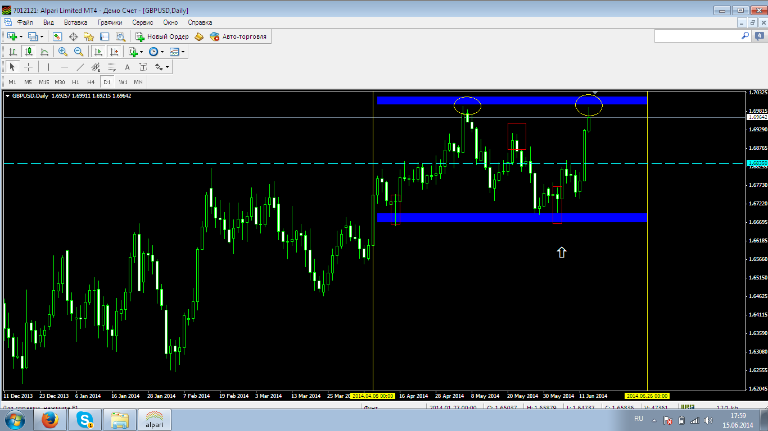This screenshot has width=768, height=431.
Task: Click the Windows Start button
Action: tap(15, 419)
